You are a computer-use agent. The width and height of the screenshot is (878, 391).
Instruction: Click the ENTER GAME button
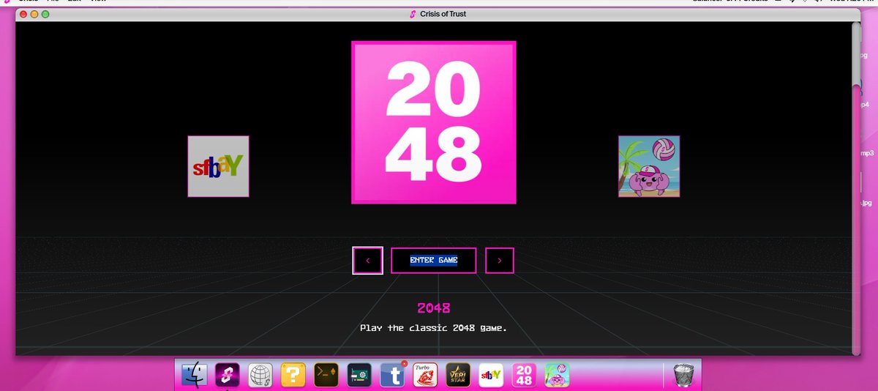[x=434, y=261]
